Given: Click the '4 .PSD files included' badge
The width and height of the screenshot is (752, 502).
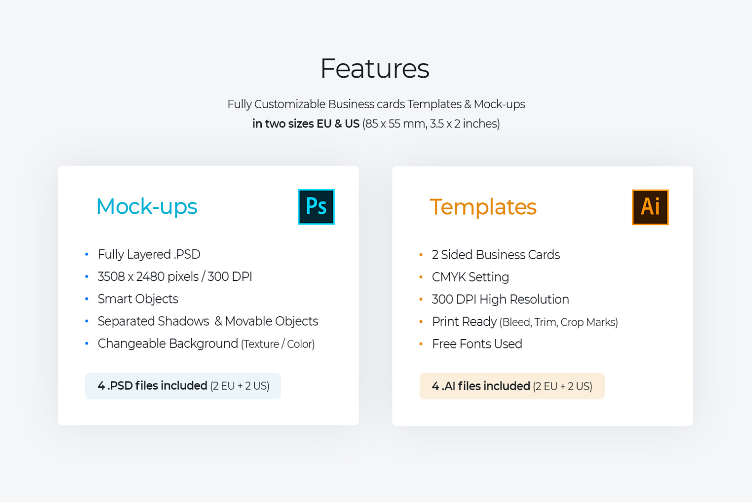Looking at the screenshot, I should [x=183, y=386].
